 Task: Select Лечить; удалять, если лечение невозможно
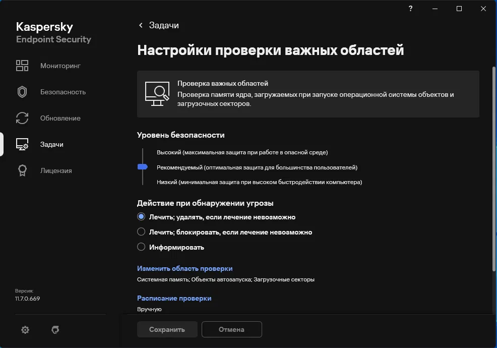coord(141,217)
